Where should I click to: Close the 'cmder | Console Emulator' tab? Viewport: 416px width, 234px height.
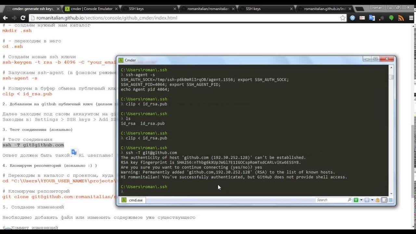click(116, 9)
